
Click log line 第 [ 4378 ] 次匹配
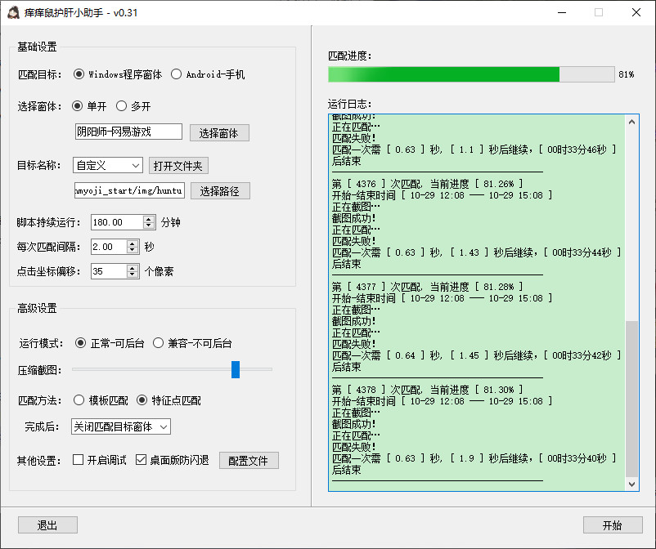427,390
